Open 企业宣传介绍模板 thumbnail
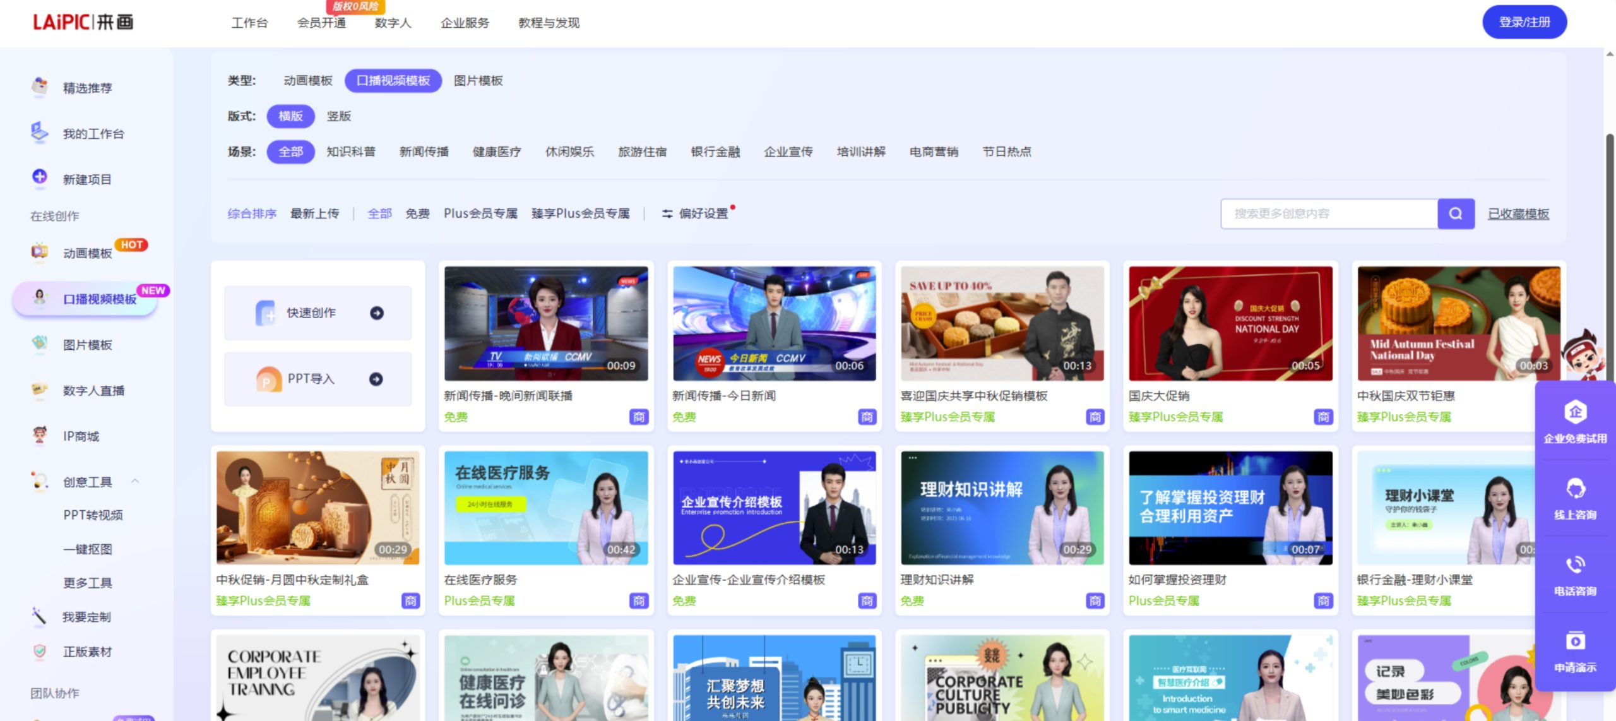This screenshot has height=721, width=1616. click(x=775, y=508)
